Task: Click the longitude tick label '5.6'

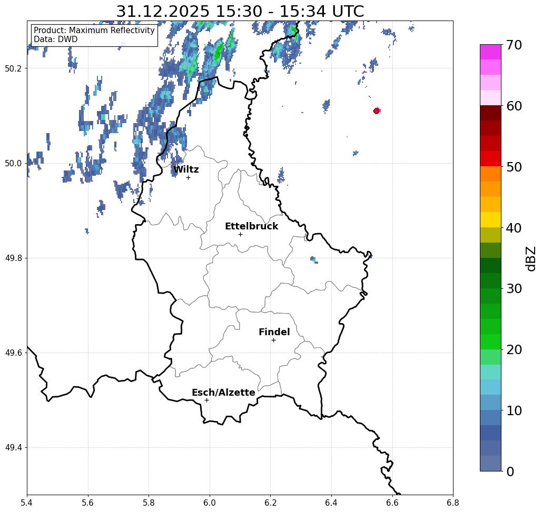Action: coord(88,503)
